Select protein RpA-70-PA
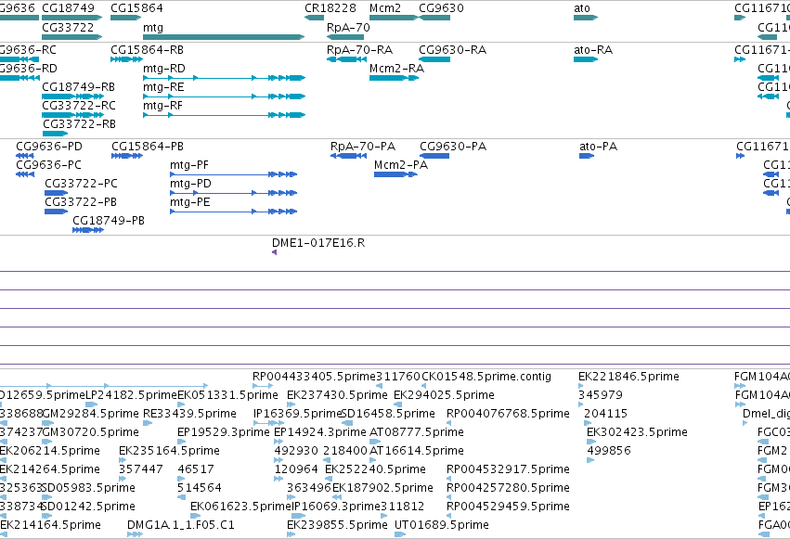 [x=348, y=156]
